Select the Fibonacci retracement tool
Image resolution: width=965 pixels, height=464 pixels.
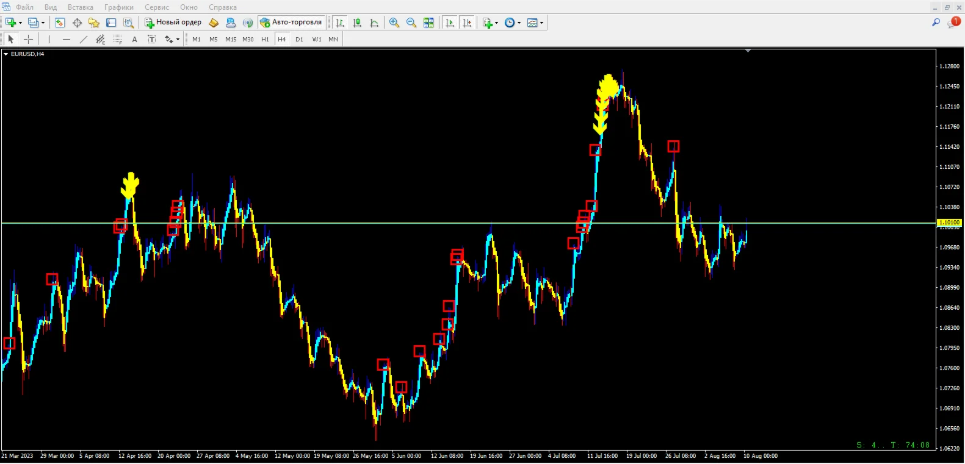pyautogui.click(x=118, y=39)
